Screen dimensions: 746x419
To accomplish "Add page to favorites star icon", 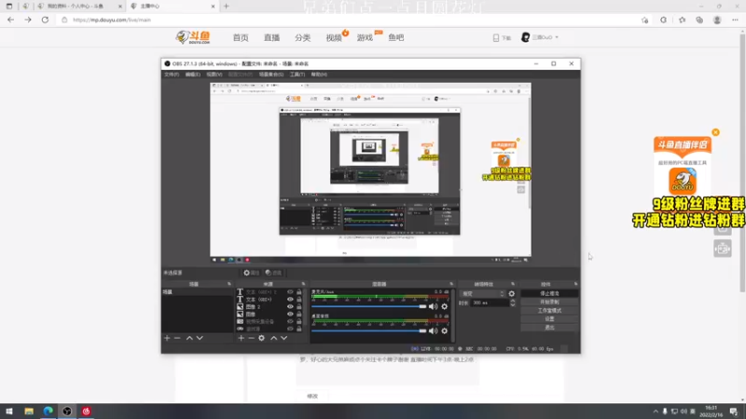I will (644, 20).
